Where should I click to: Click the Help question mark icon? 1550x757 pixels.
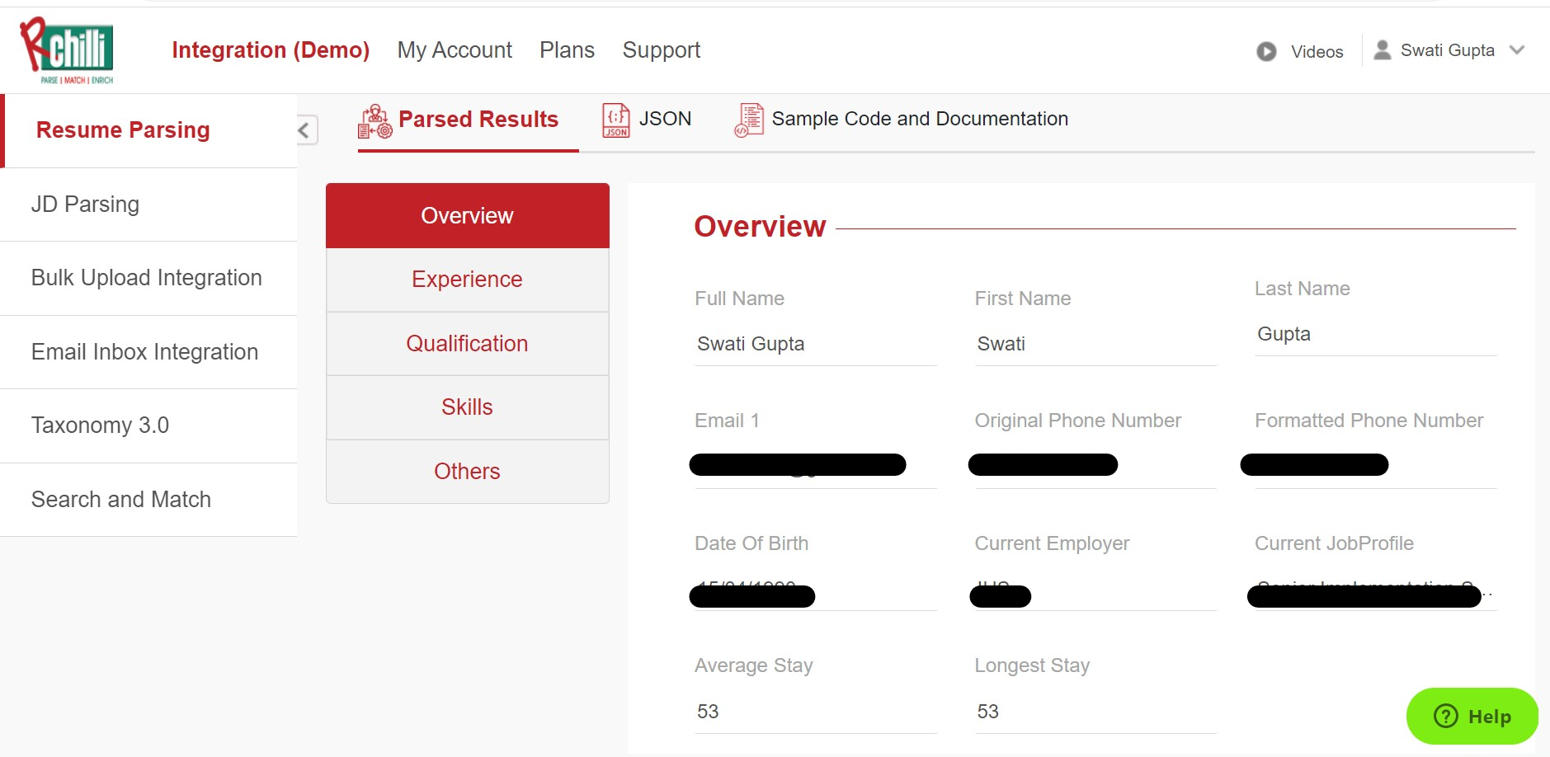tap(1446, 716)
